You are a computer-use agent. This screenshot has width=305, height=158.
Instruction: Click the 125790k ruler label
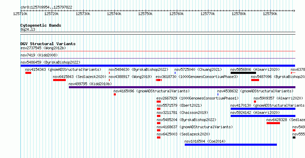[x=270, y=14]
